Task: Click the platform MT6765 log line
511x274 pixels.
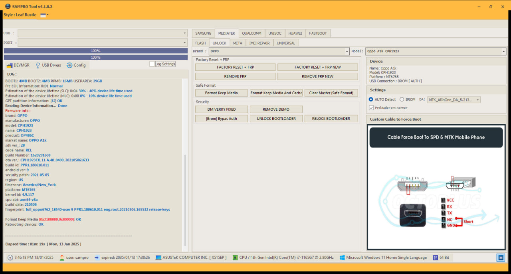Action: point(20,190)
